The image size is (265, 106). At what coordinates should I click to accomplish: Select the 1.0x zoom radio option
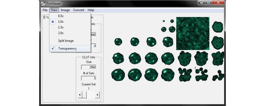[x=70, y=22]
